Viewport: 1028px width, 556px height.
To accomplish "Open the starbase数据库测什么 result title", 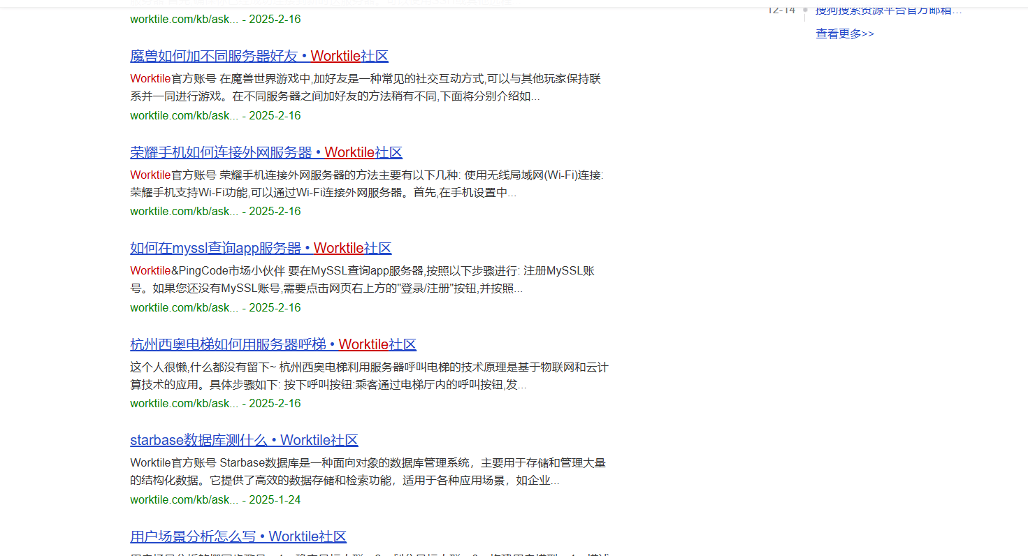I will tap(244, 441).
